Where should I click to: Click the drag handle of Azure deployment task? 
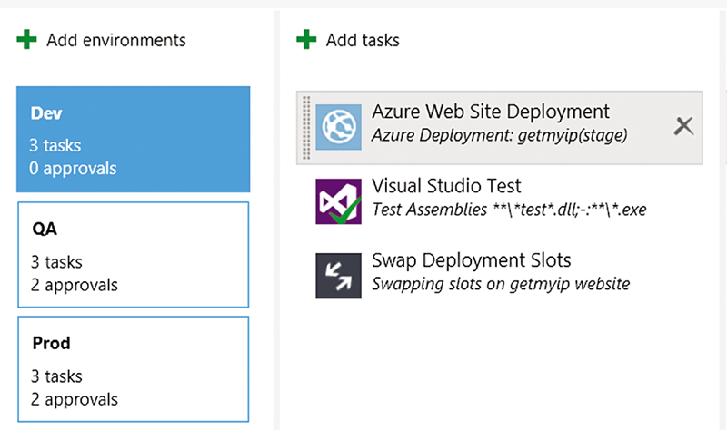pyautogui.click(x=306, y=128)
